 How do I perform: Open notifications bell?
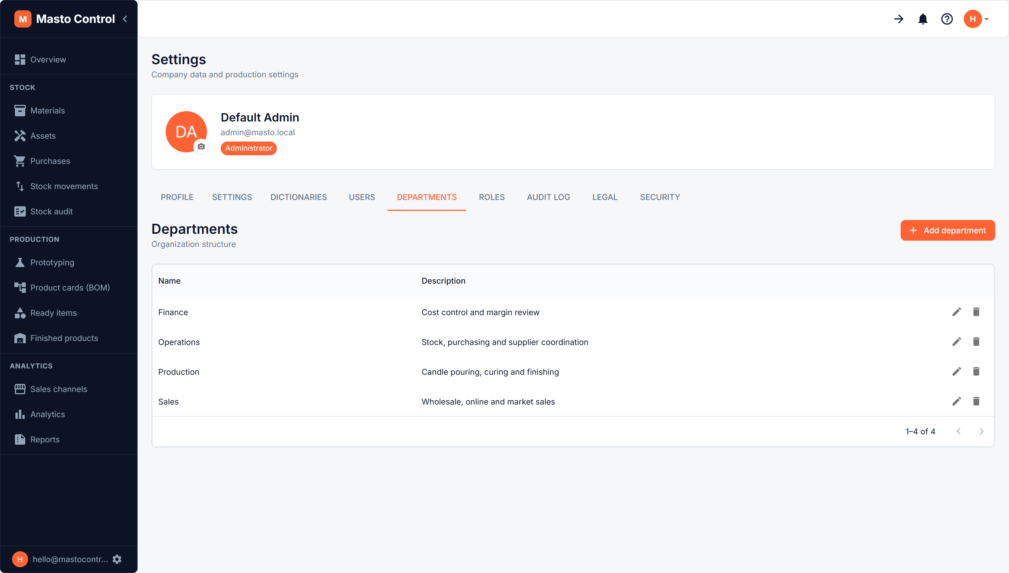tap(923, 19)
